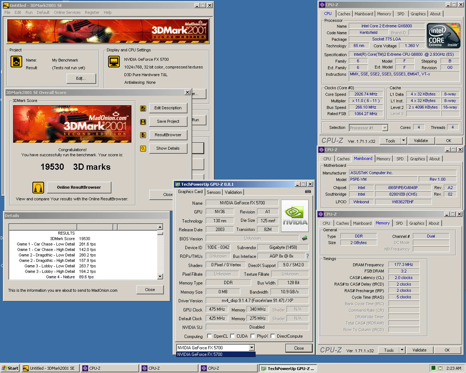Click OK button in bottom CPU-Z window
The width and height of the screenshot is (466, 373).
point(447,350)
